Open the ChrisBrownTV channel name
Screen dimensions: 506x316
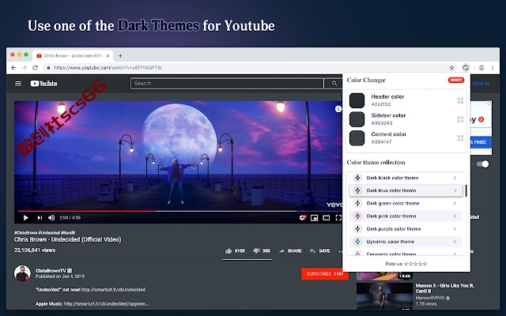pyautogui.click(x=51, y=271)
